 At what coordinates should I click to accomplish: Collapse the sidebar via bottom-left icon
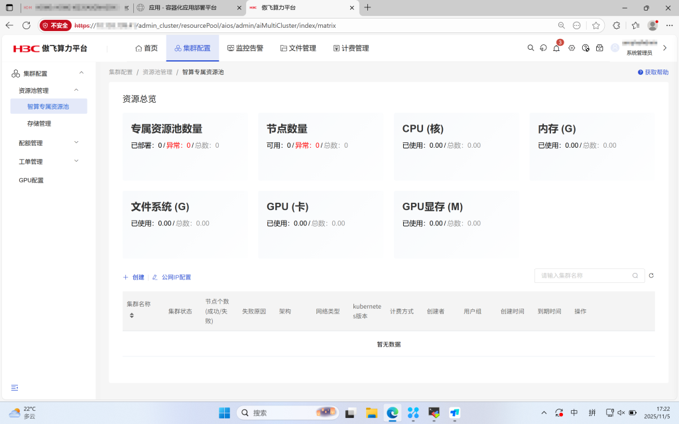pyautogui.click(x=15, y=388)
